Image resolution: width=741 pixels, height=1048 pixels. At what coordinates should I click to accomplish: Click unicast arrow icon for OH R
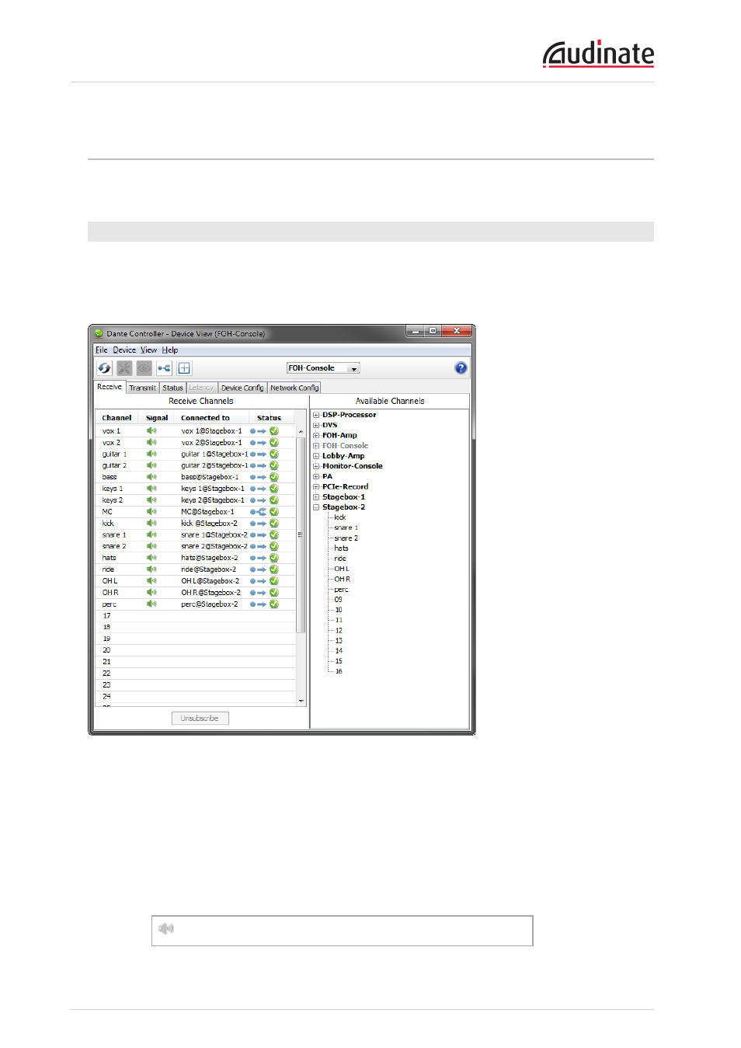coord(258,593)
